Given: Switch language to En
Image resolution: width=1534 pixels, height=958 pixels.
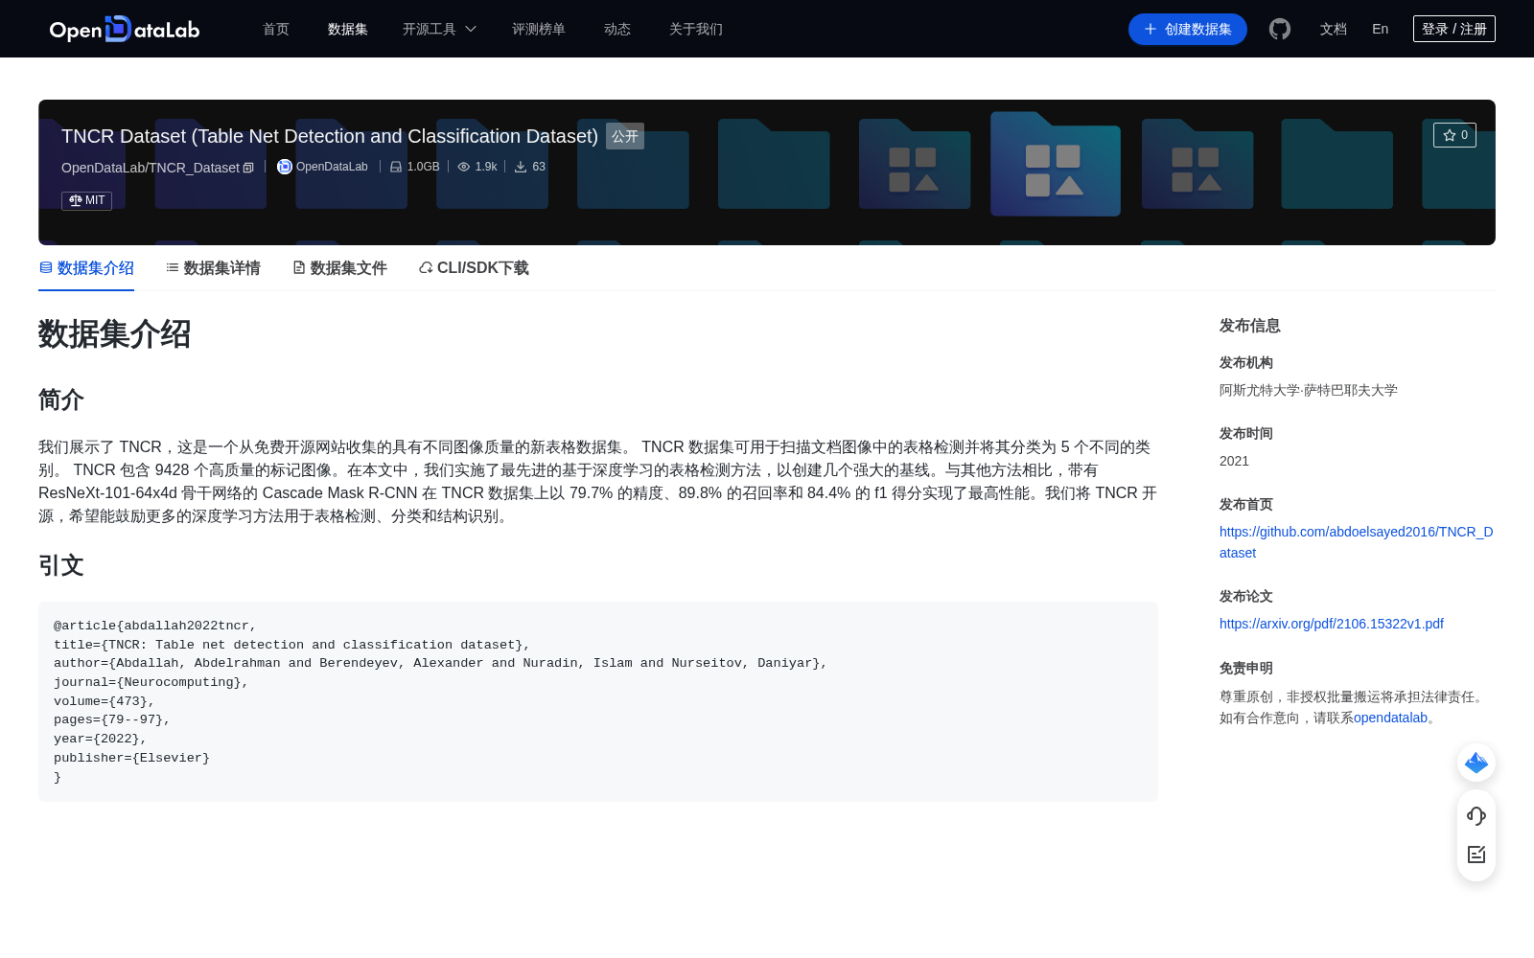Looking at the screenshot, I should point(1381,29).
